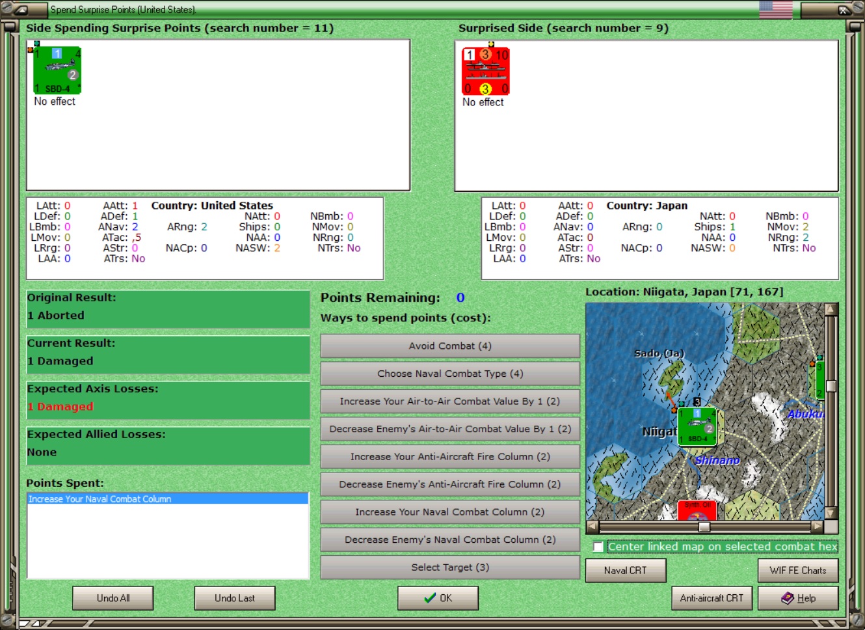Click the Undo Last button

235,598
